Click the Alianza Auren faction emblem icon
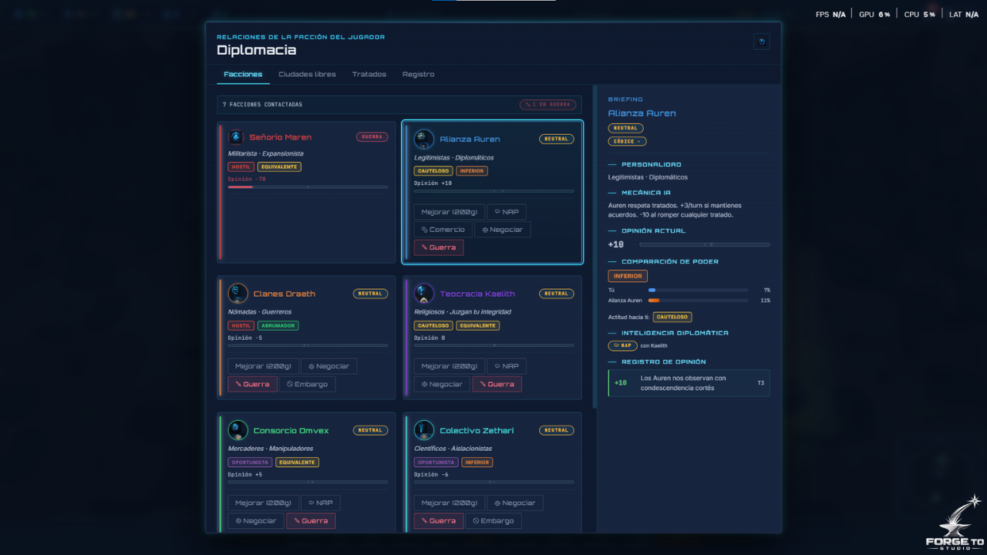The image size is (987, 555). [424, 140]
